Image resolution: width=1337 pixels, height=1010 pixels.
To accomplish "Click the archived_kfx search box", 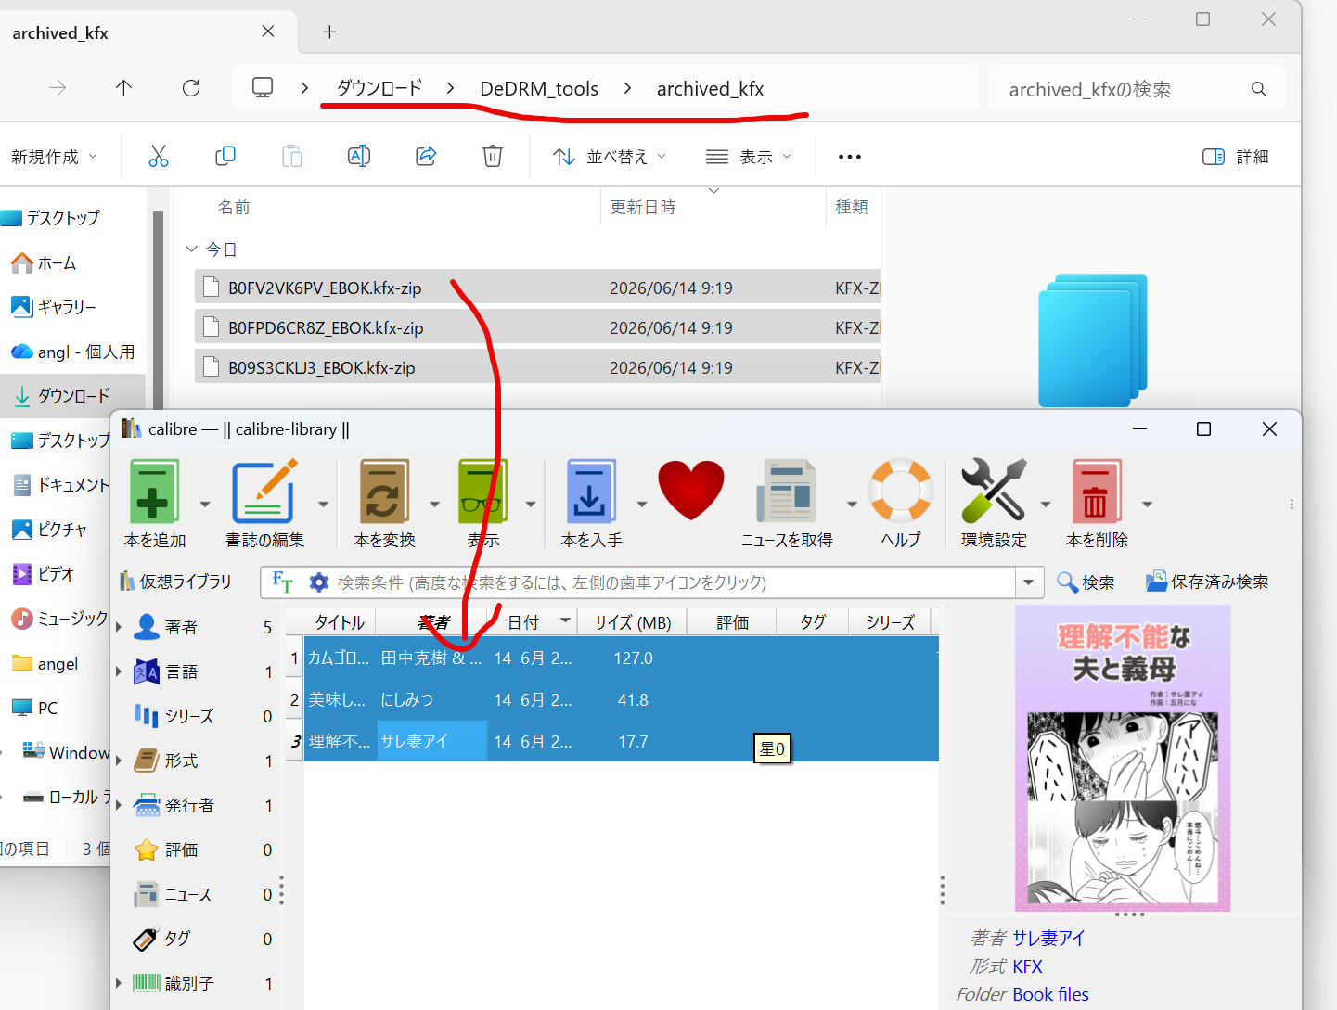I will click(x=1136, y=89).
